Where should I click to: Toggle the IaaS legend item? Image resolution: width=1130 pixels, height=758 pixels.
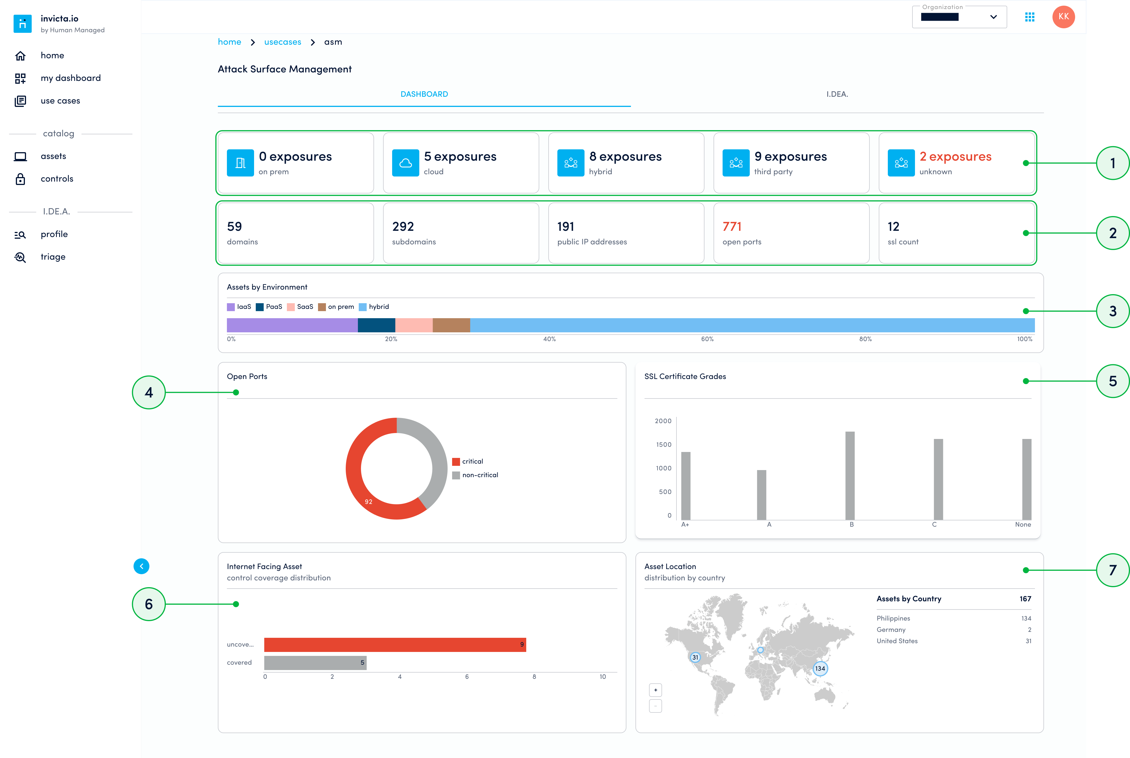click(x=239, y=307)
